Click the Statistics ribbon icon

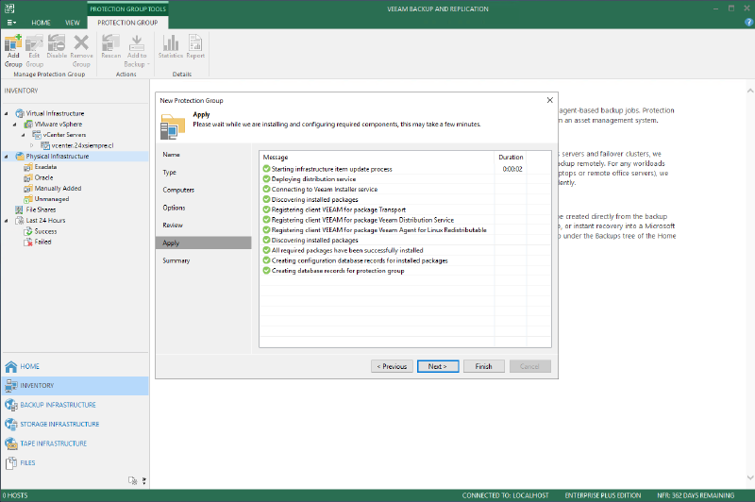171,46
